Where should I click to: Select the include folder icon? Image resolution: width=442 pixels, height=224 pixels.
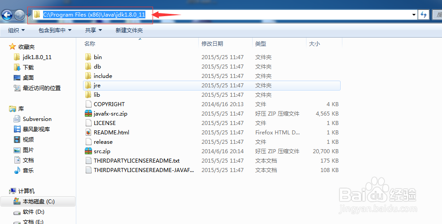tap(88, 76)
